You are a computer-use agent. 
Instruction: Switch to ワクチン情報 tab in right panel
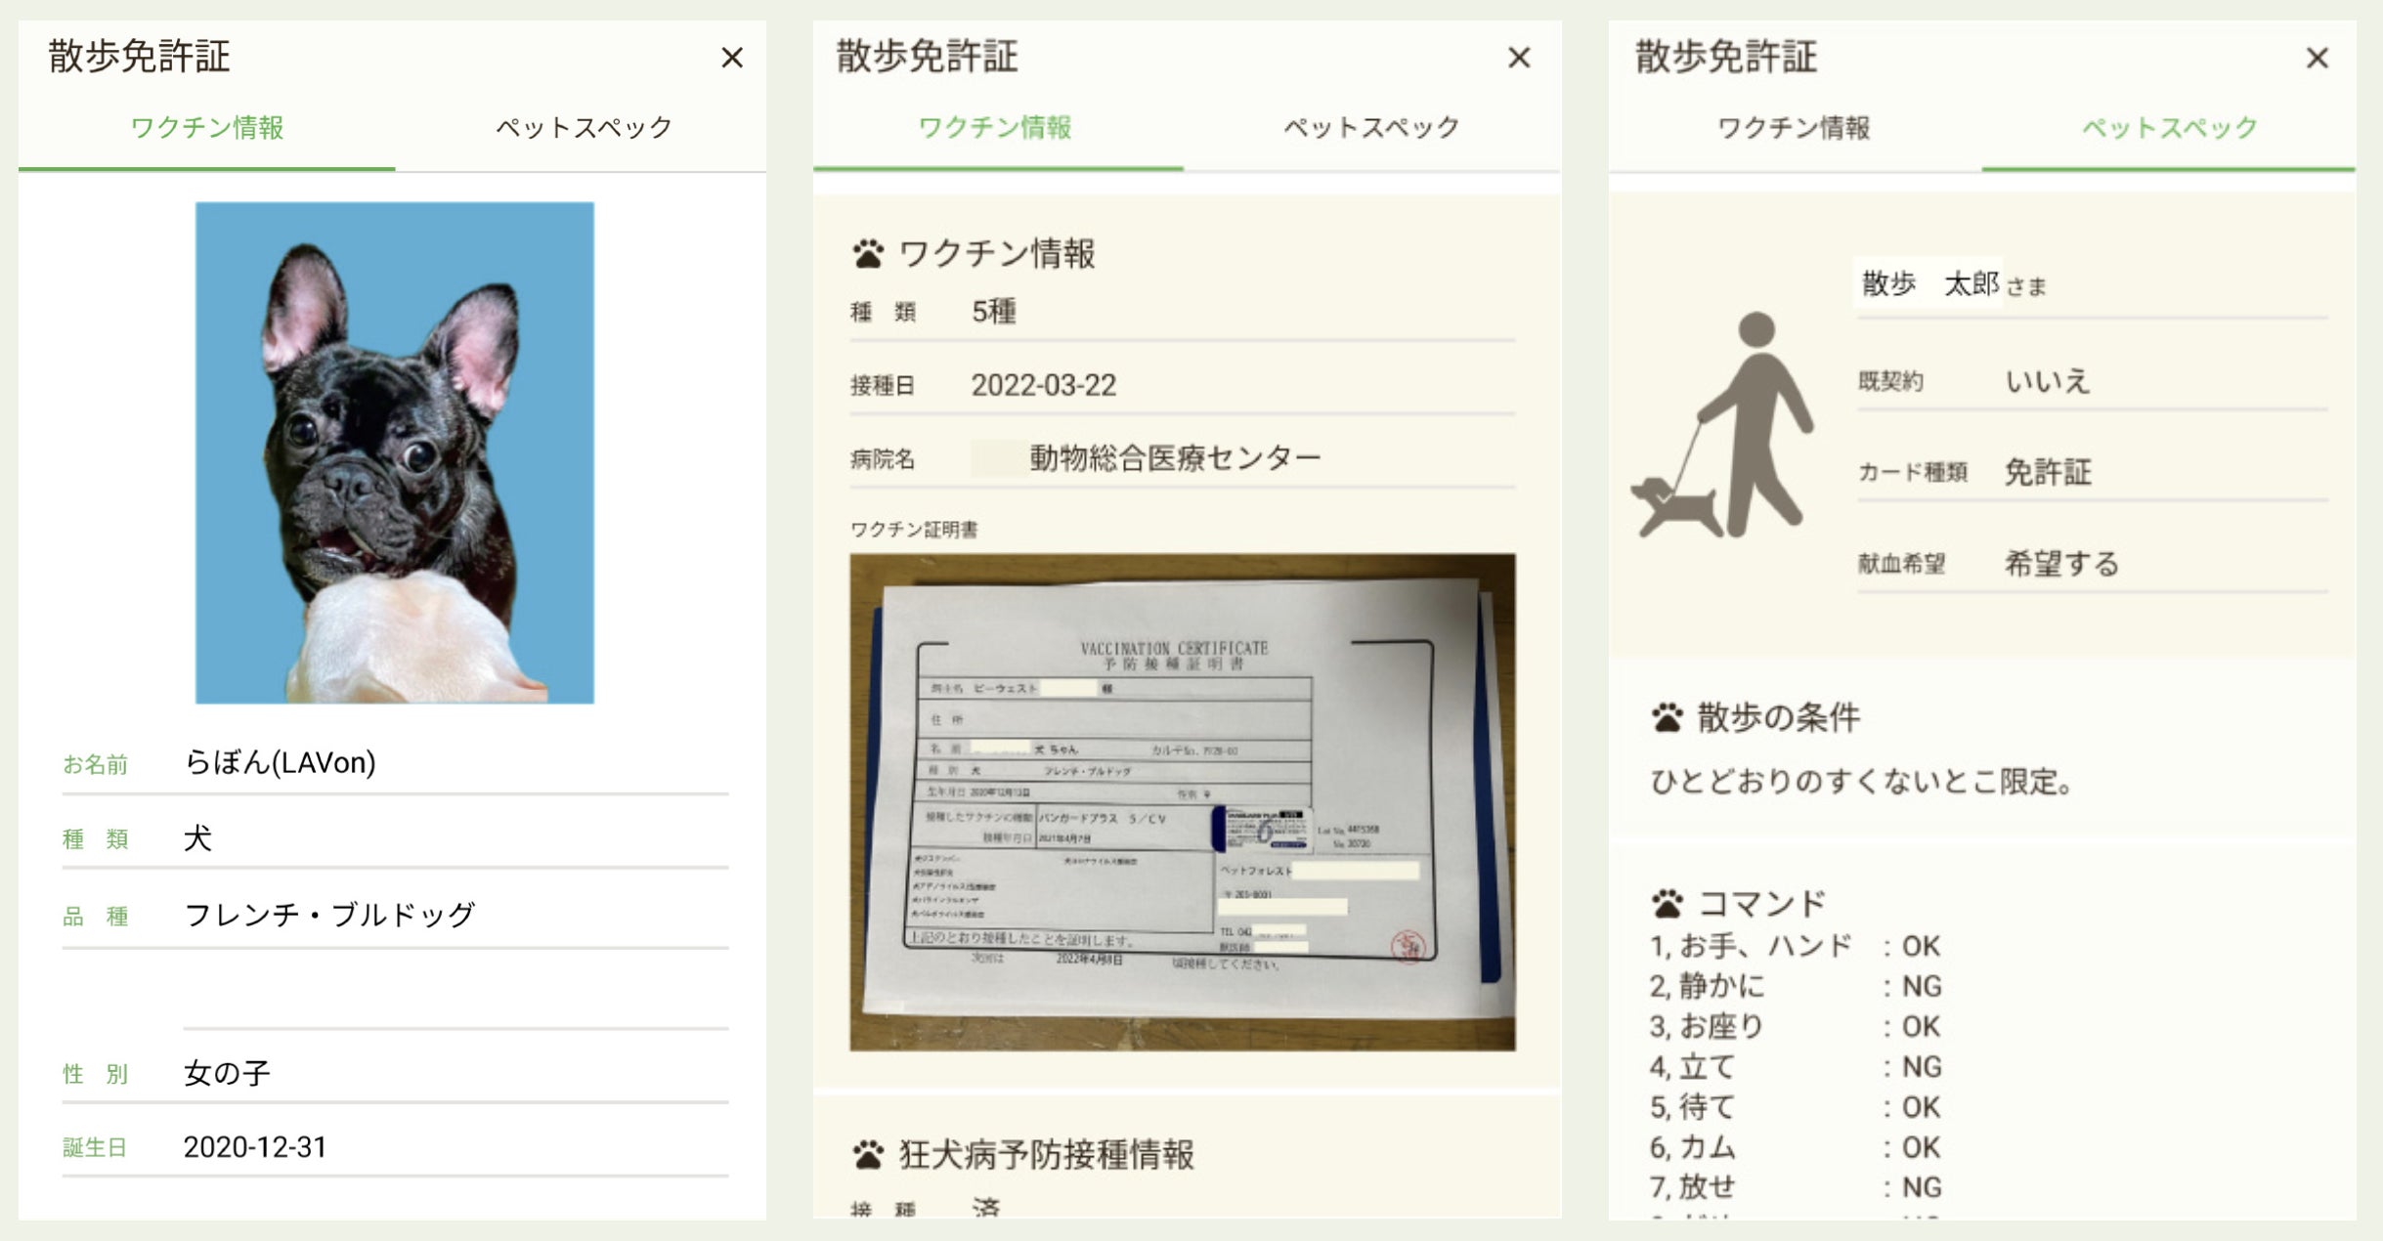pos(1793,128)
